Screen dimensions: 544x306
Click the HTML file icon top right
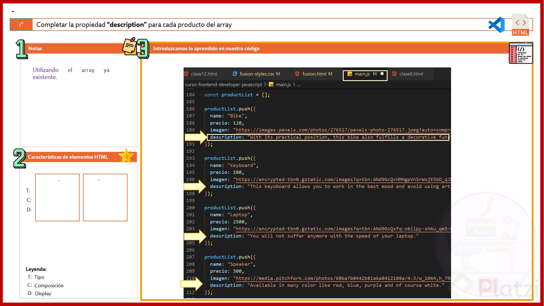(x=520, y=25)
